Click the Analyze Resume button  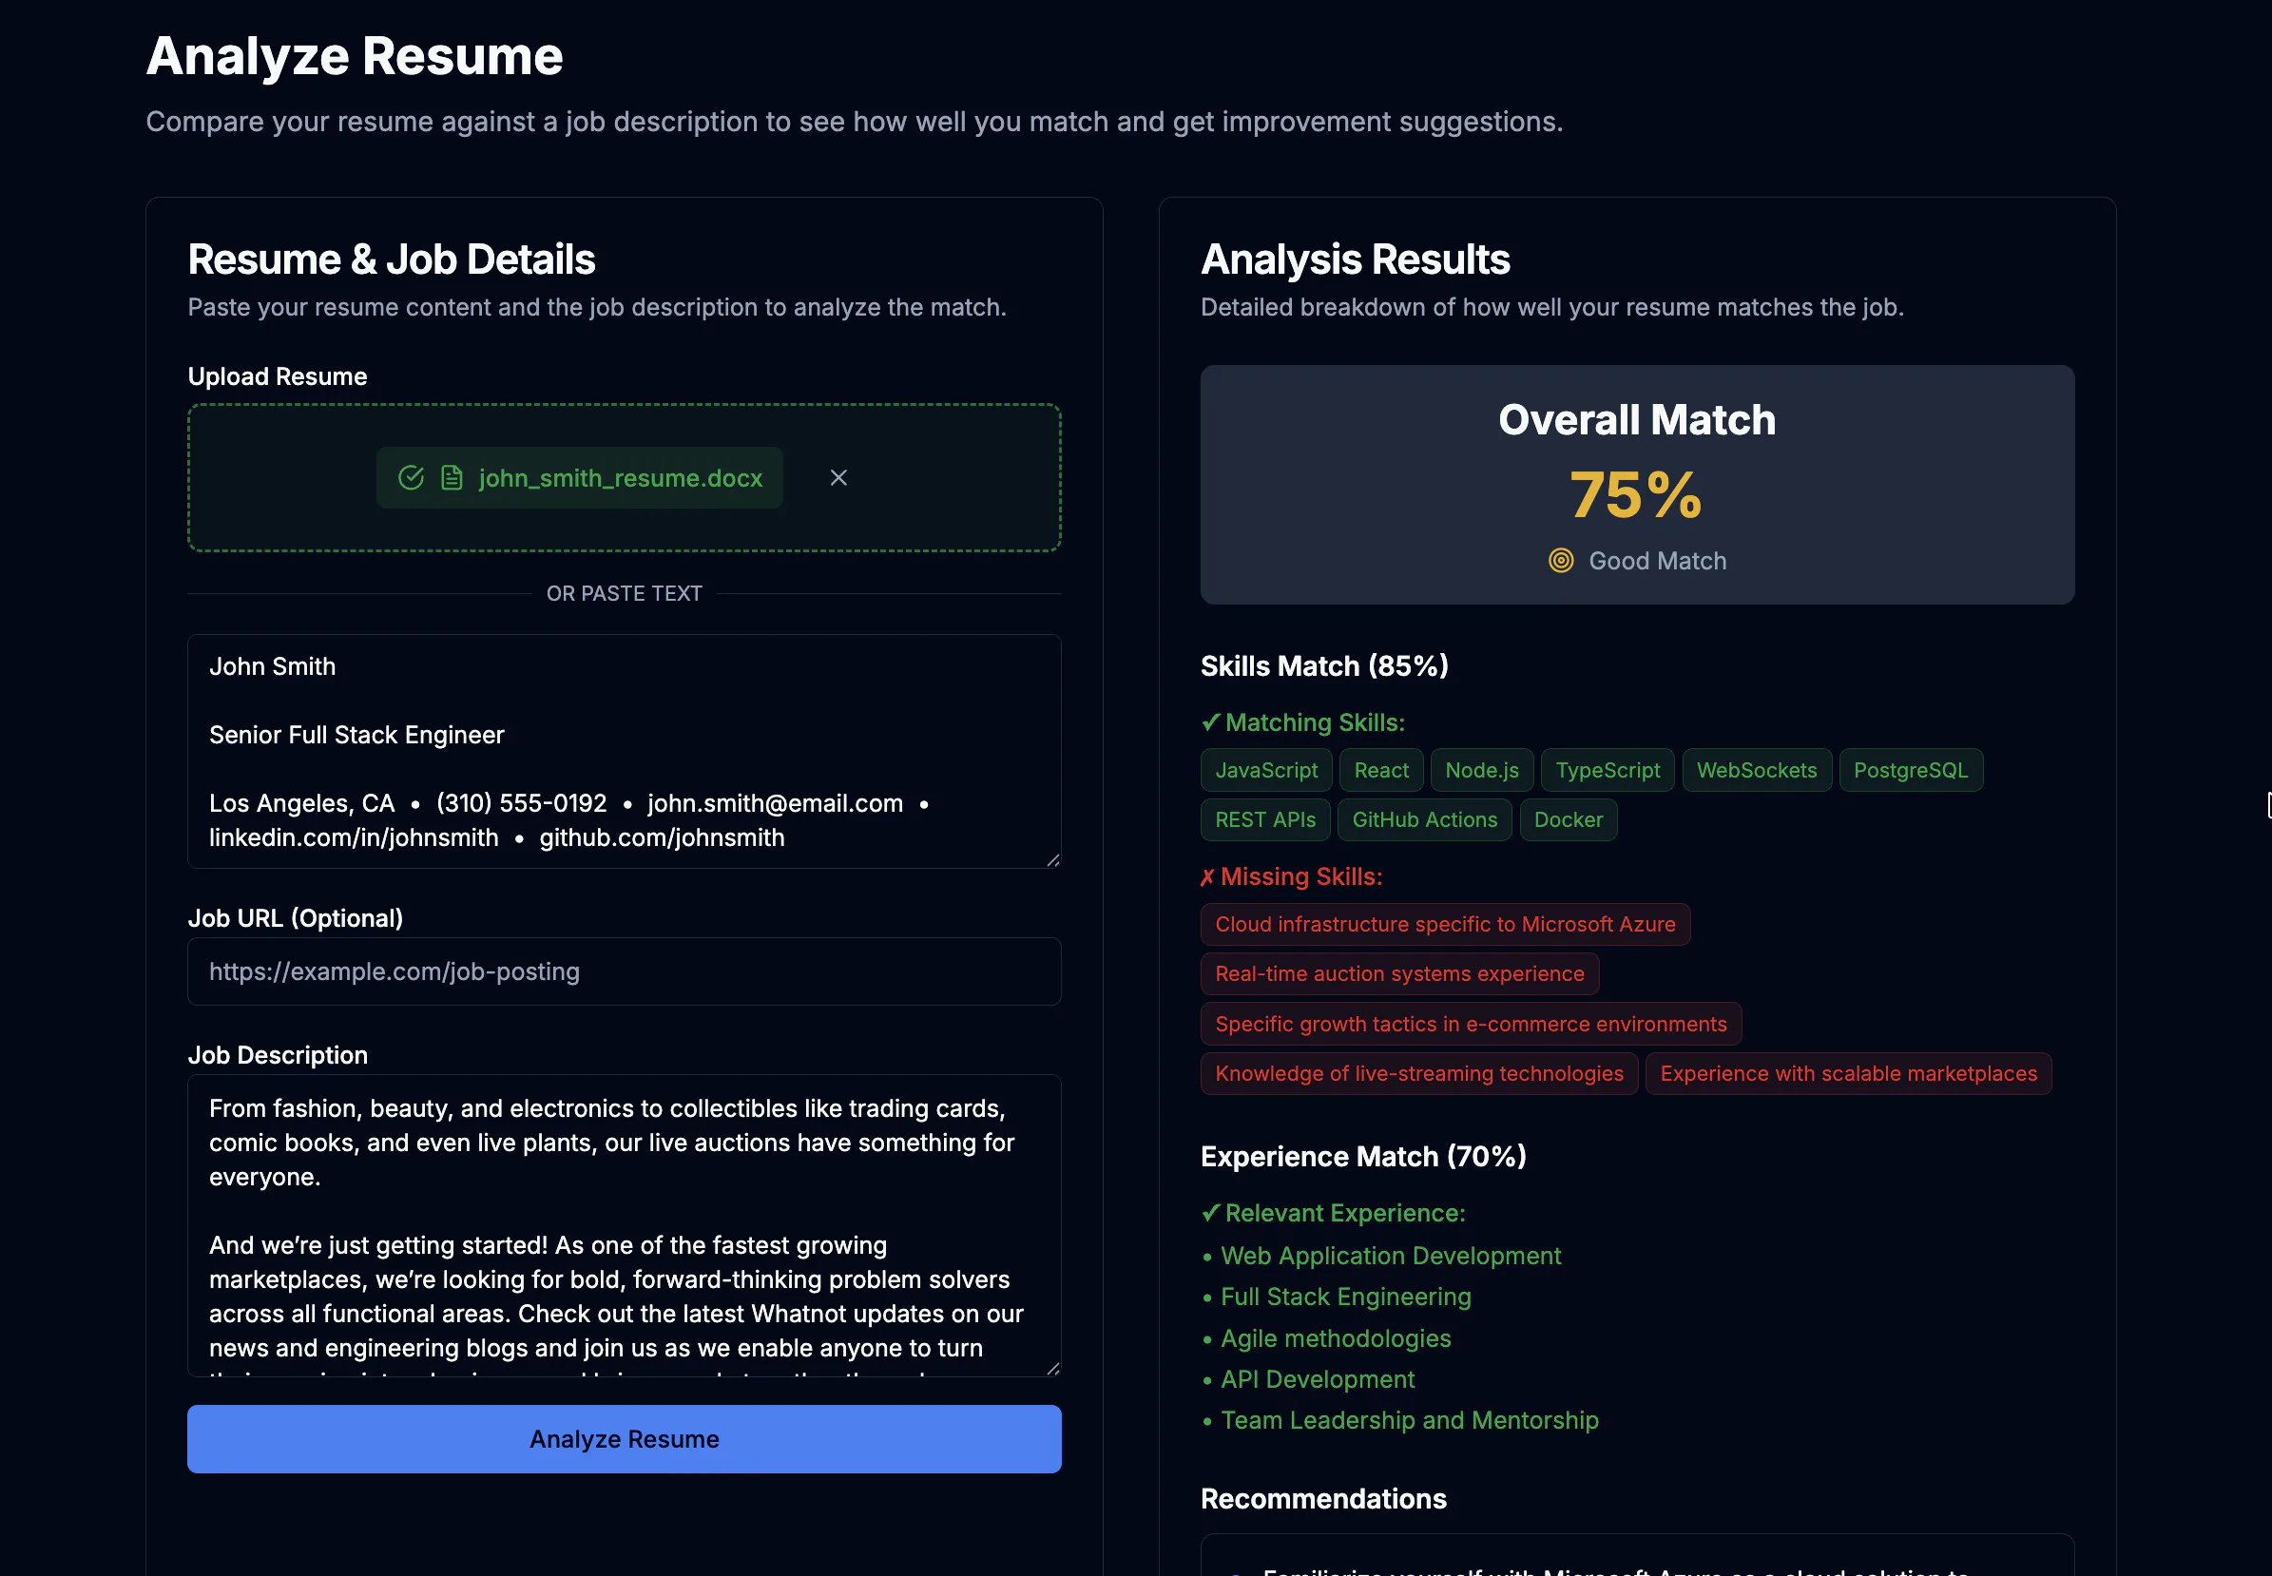[x=624, y=1439]
